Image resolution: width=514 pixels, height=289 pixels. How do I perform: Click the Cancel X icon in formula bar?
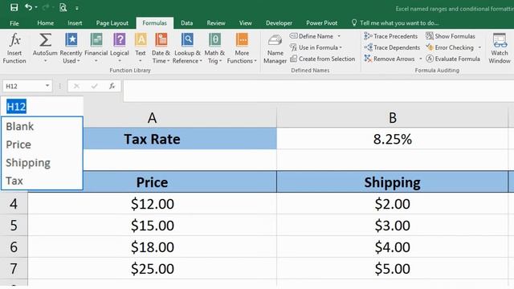[x=76, y=86]
